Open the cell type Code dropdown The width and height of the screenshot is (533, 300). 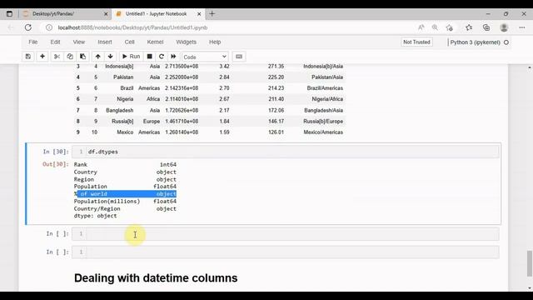tap(205, 57)
